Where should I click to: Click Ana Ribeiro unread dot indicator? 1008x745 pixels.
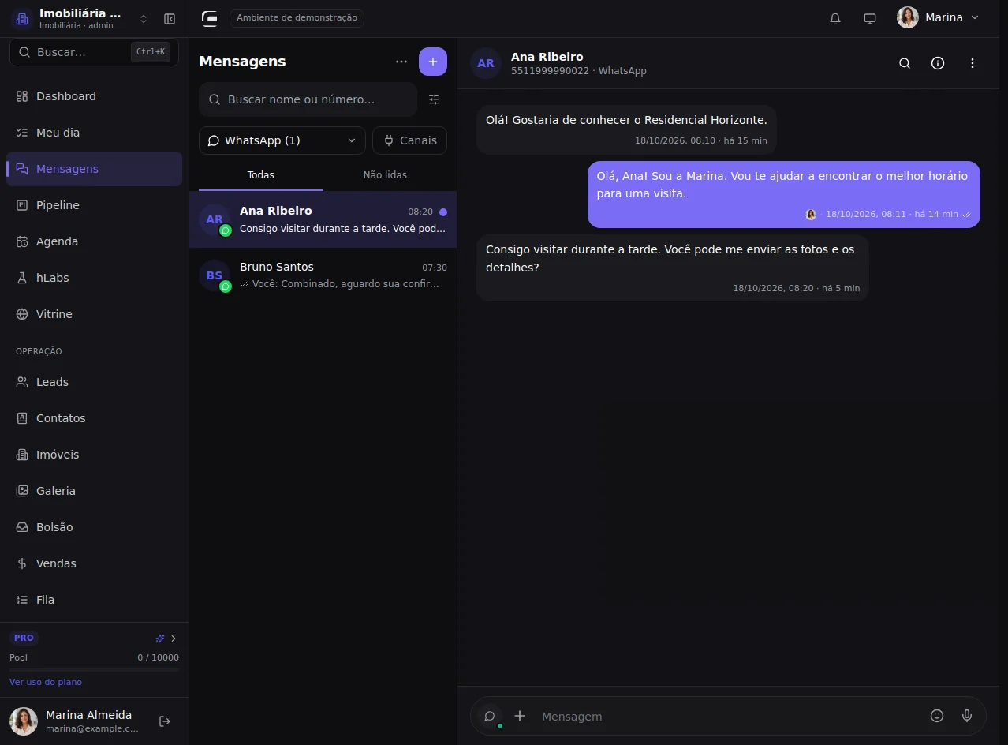coord(443,212)
